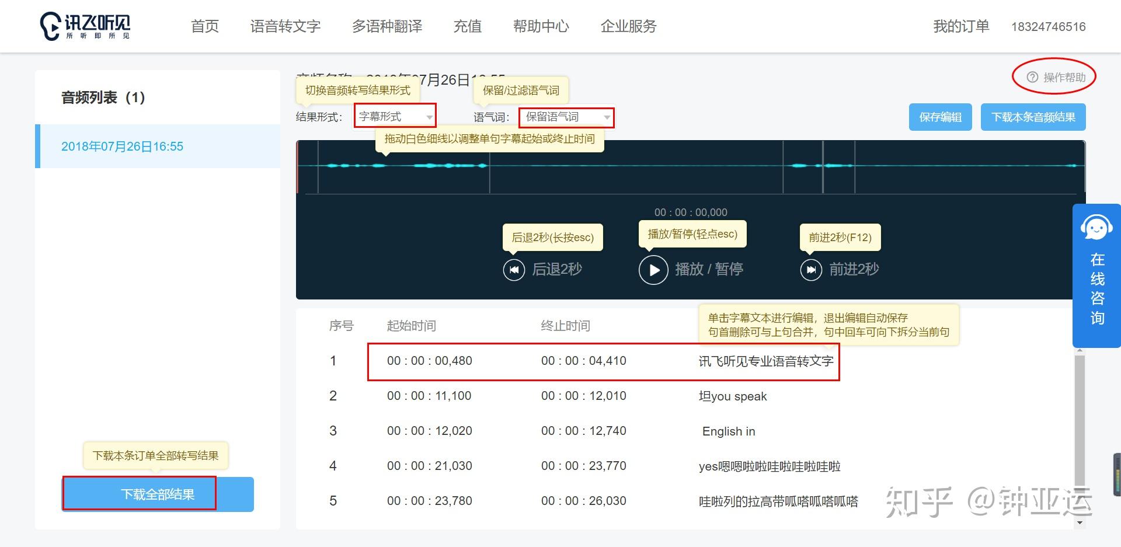Open the 结果形式 字幕形式 dropdown
Viewport: 1121px width, 547px height.
coord(395,117)
